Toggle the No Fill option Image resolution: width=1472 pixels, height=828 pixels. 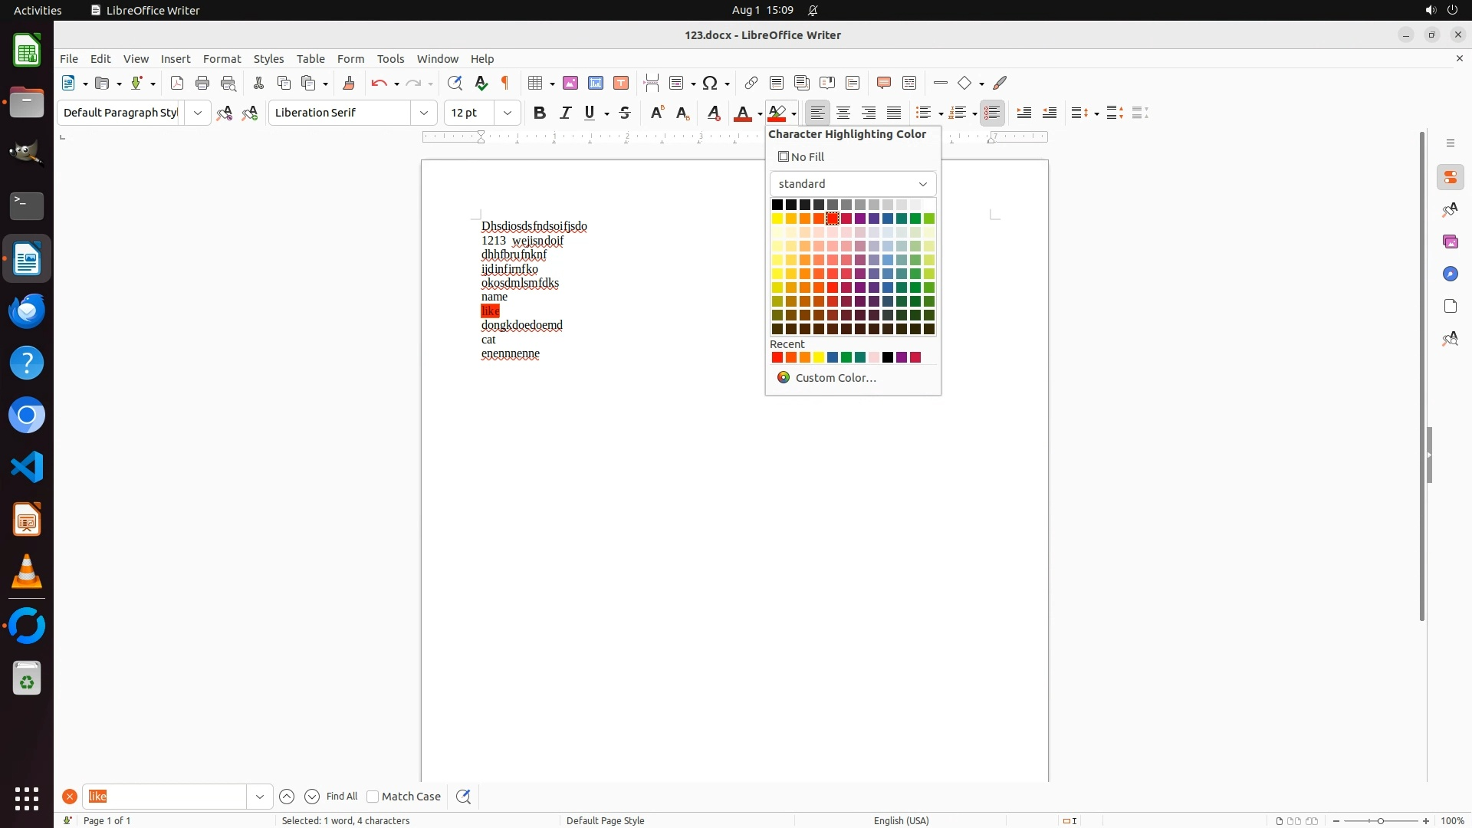(801, 156)
